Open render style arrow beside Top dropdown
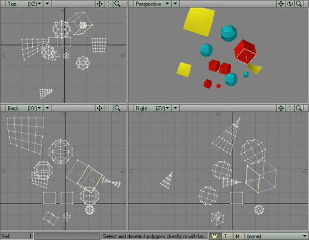The image size is (309, 240). [x=48, y=4]
